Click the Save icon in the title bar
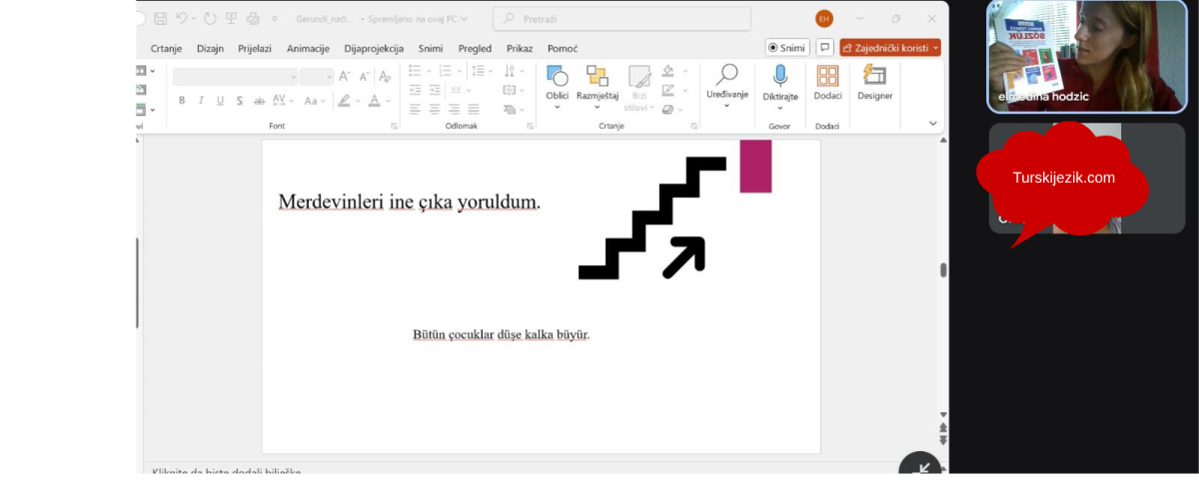Screen dimensions: 1199x499 coord(160,18)
